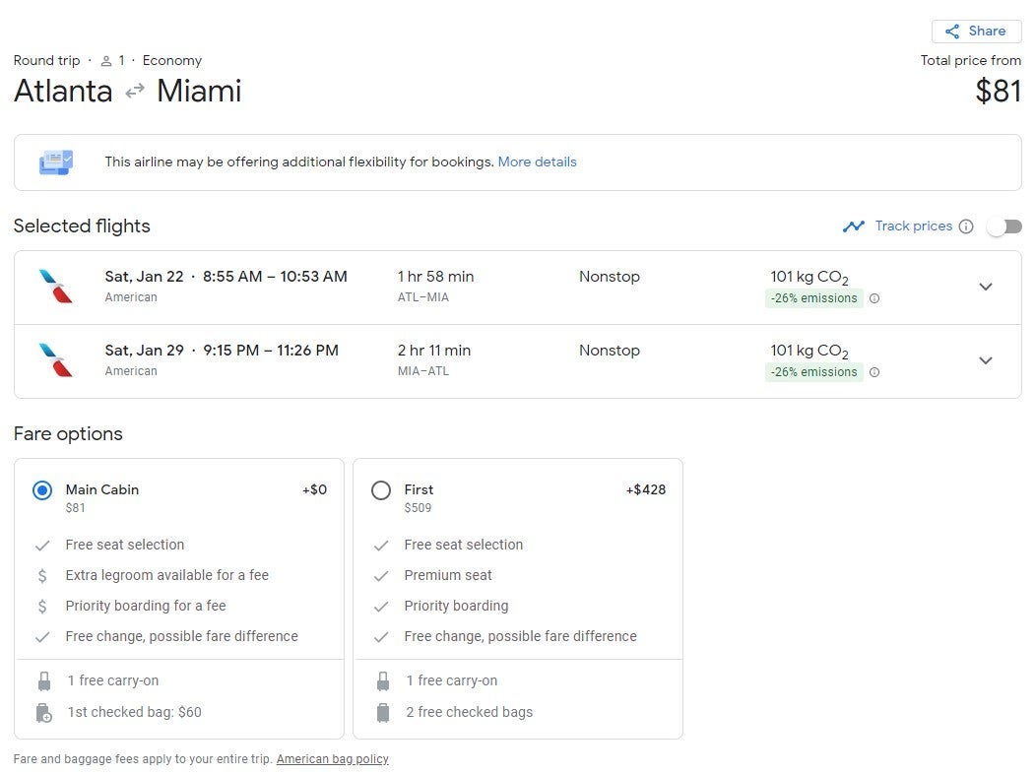Click the emissions info icon for Jan 29 flight
The height and width of the screenshot is (775, 1035).
874,372
